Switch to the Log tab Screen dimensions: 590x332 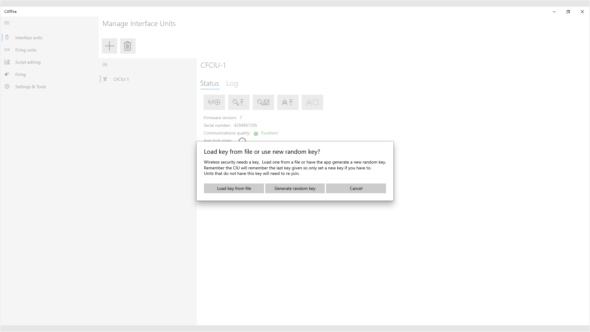(x=232, y=83)
